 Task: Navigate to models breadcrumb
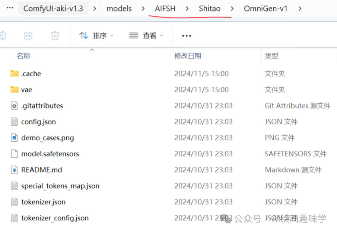coord(119,9)
